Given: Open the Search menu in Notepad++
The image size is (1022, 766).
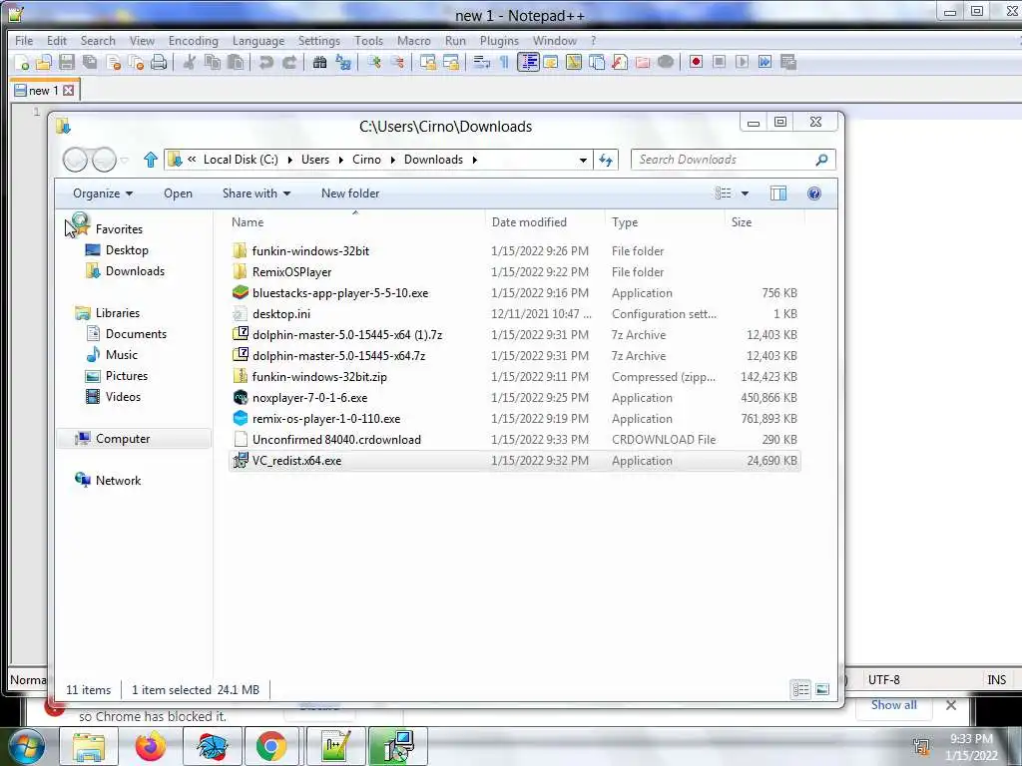Looking at the screenshot, I should pyautogui.click(x=98, y=40).
